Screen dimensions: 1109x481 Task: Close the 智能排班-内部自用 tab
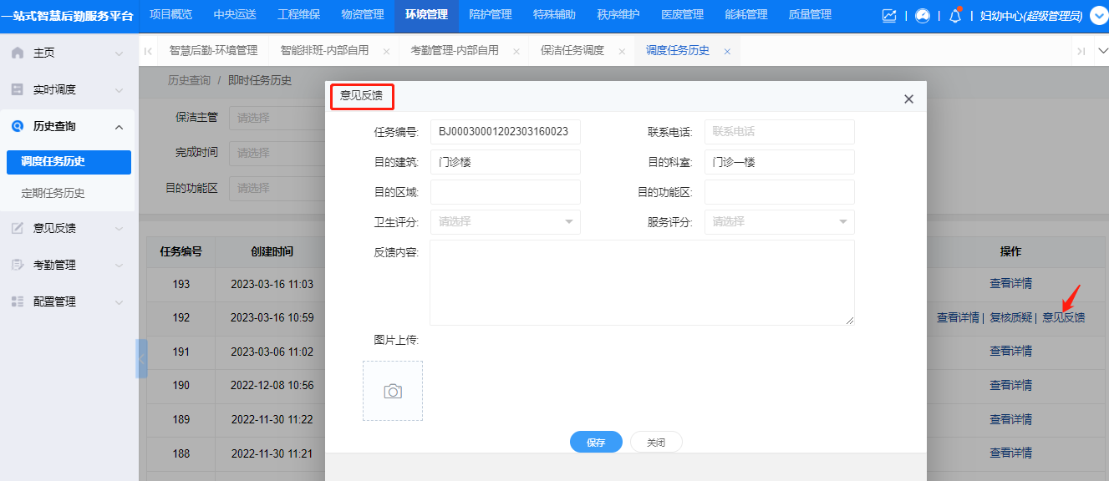[x=386, y=52]
